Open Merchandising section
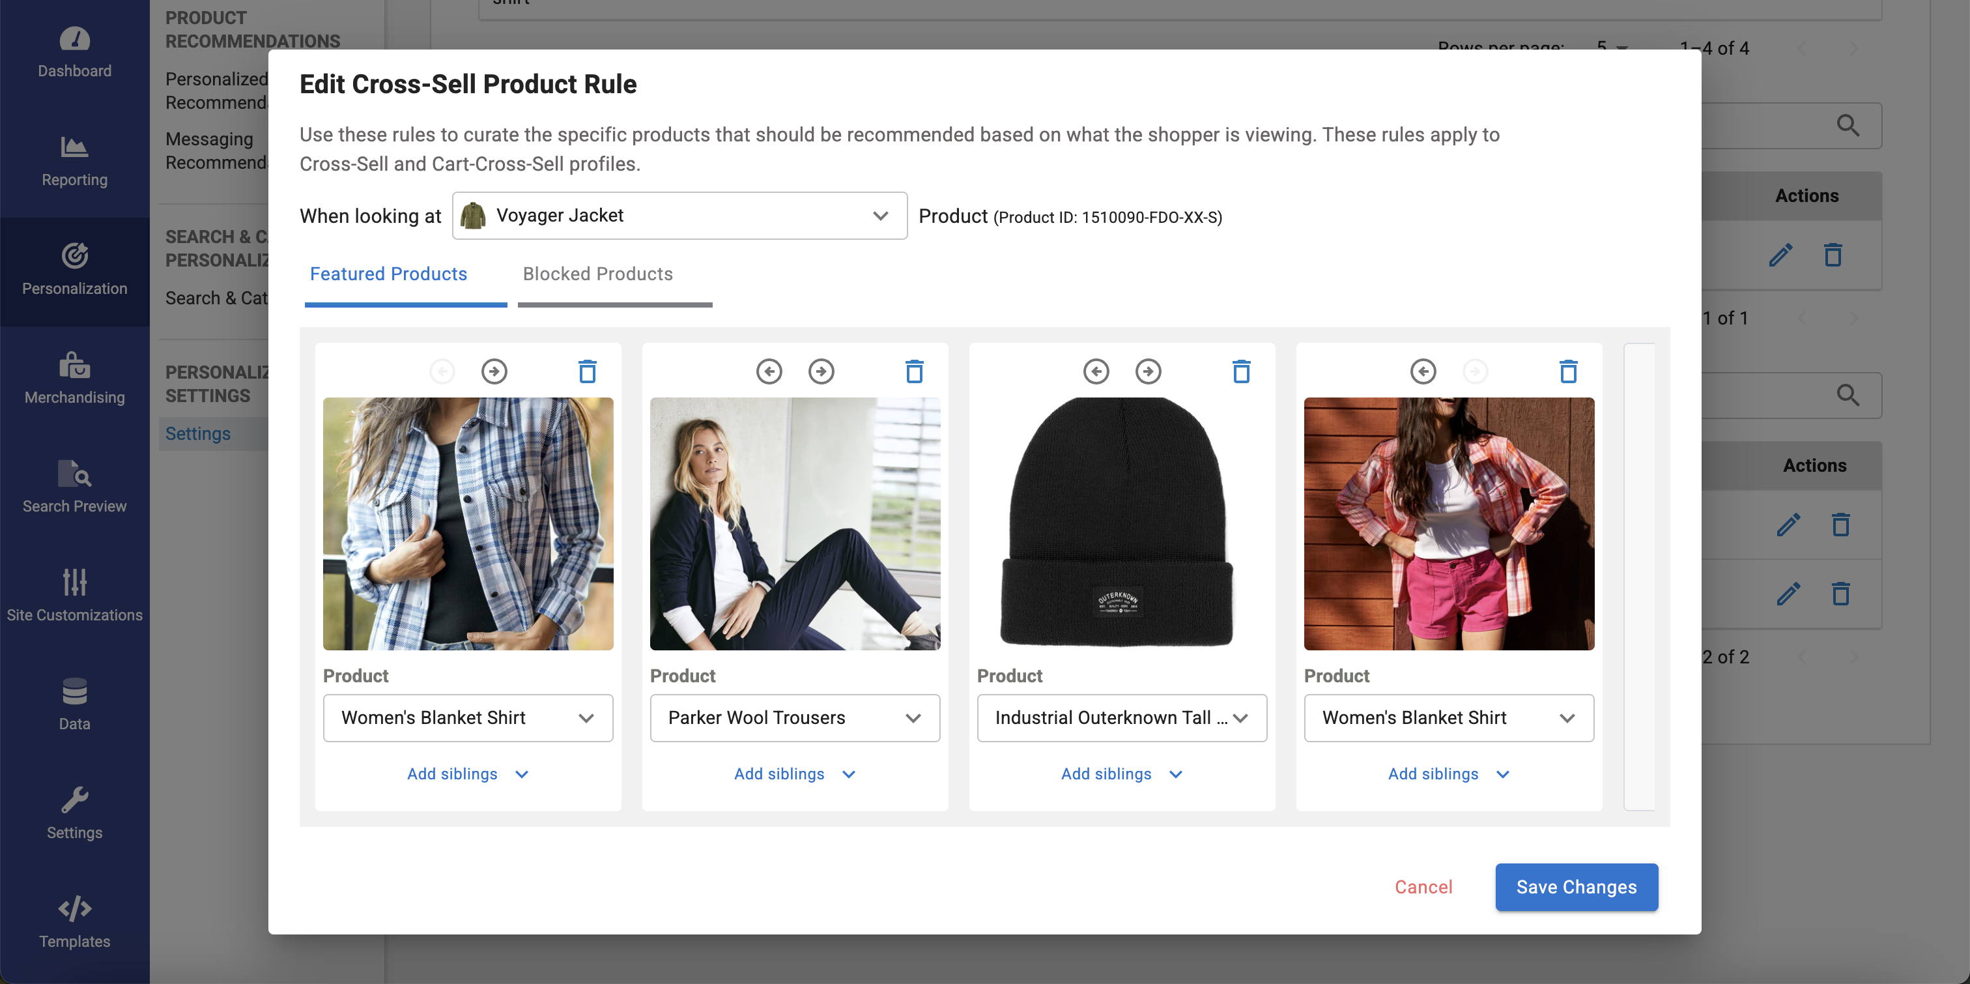 tap(74, 379)
